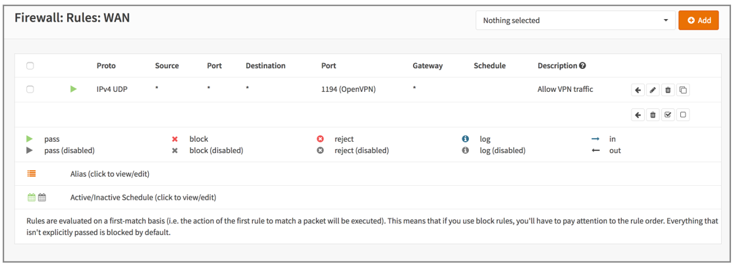
Task: Click the Description help question mark icon
Action: [582, 66]
